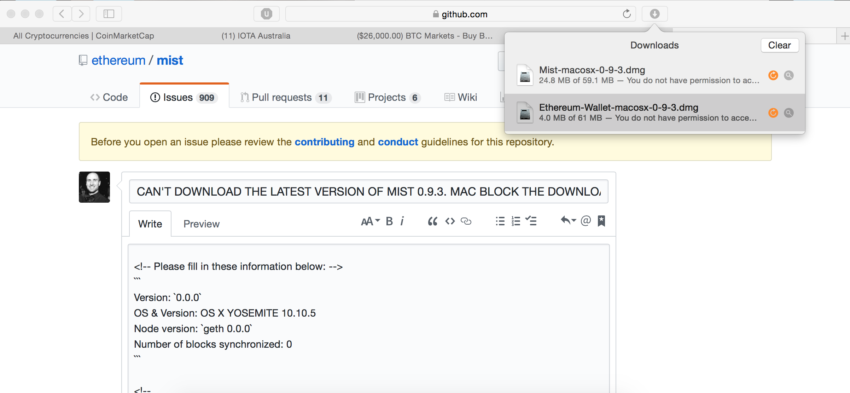
Task: Mention a user with @ icon
Action: tap(586, 221)
